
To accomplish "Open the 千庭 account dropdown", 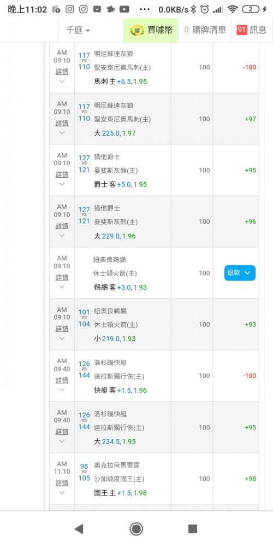I will click(78, 30).
